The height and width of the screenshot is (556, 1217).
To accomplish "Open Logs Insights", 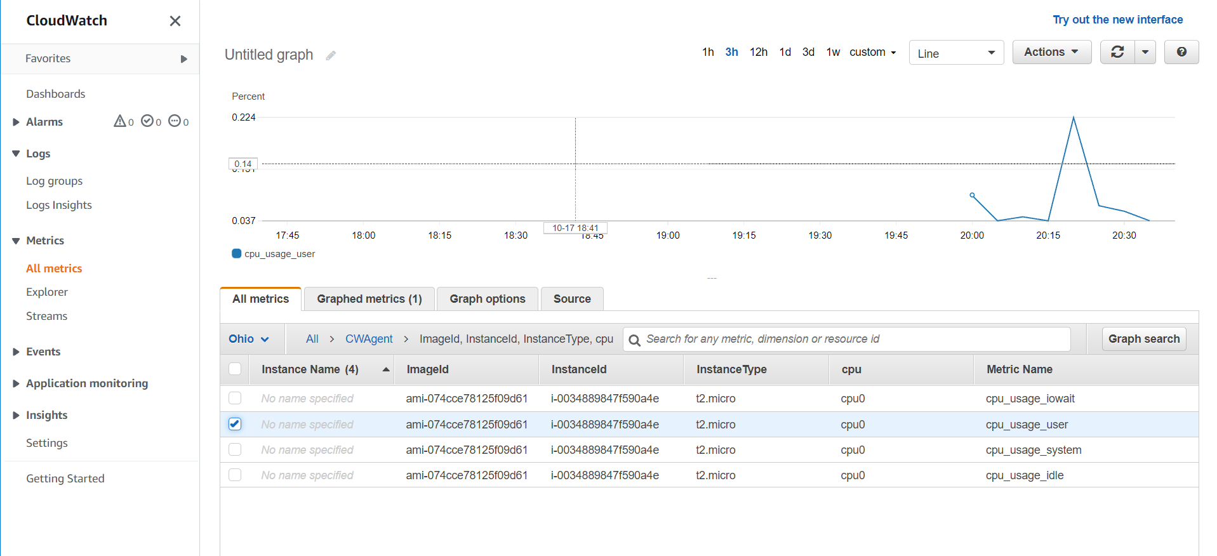I will (x=59, y=205).
